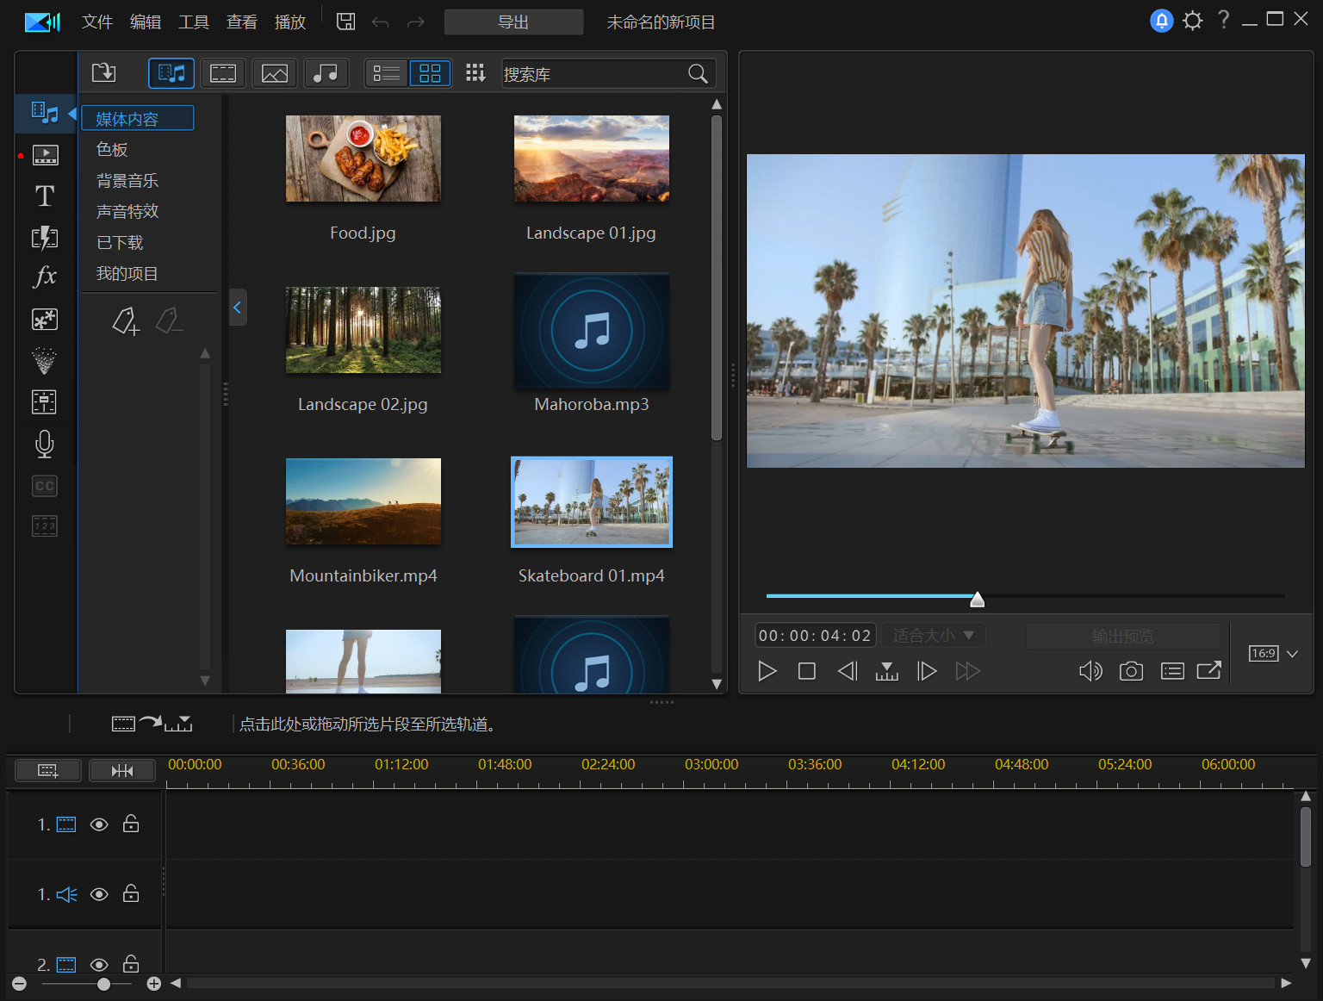Collapse the library side panel arrow
The image size is (1323, 1001).
click(238, 308)
